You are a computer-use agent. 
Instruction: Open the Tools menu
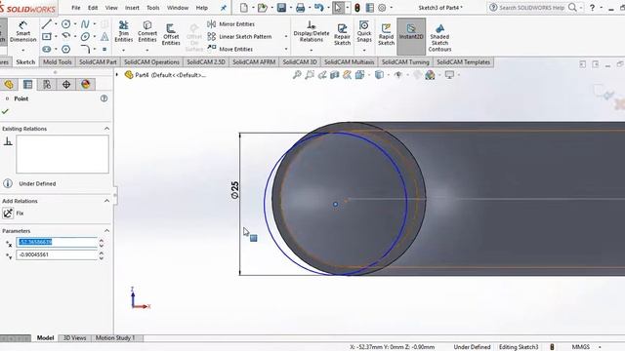153,8
